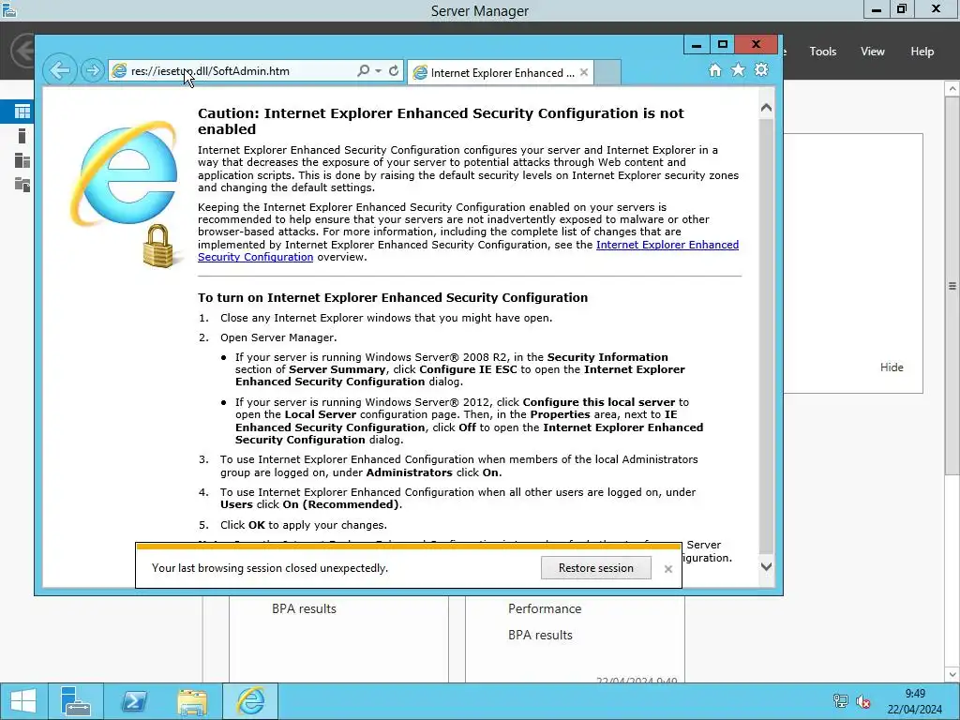
Task: Click Server Manager scrollbar up arrow
Action: [952, 89]
